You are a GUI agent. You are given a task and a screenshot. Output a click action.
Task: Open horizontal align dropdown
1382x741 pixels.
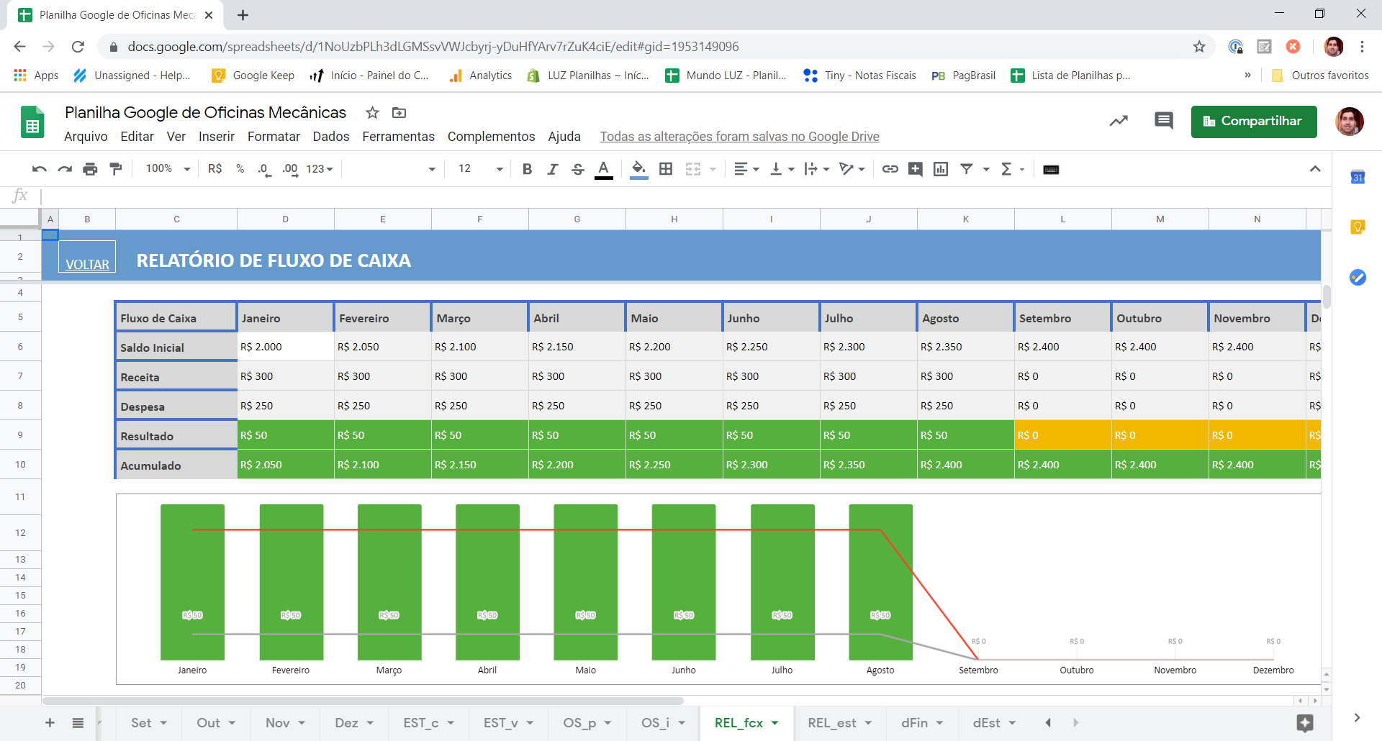(746, 169)
